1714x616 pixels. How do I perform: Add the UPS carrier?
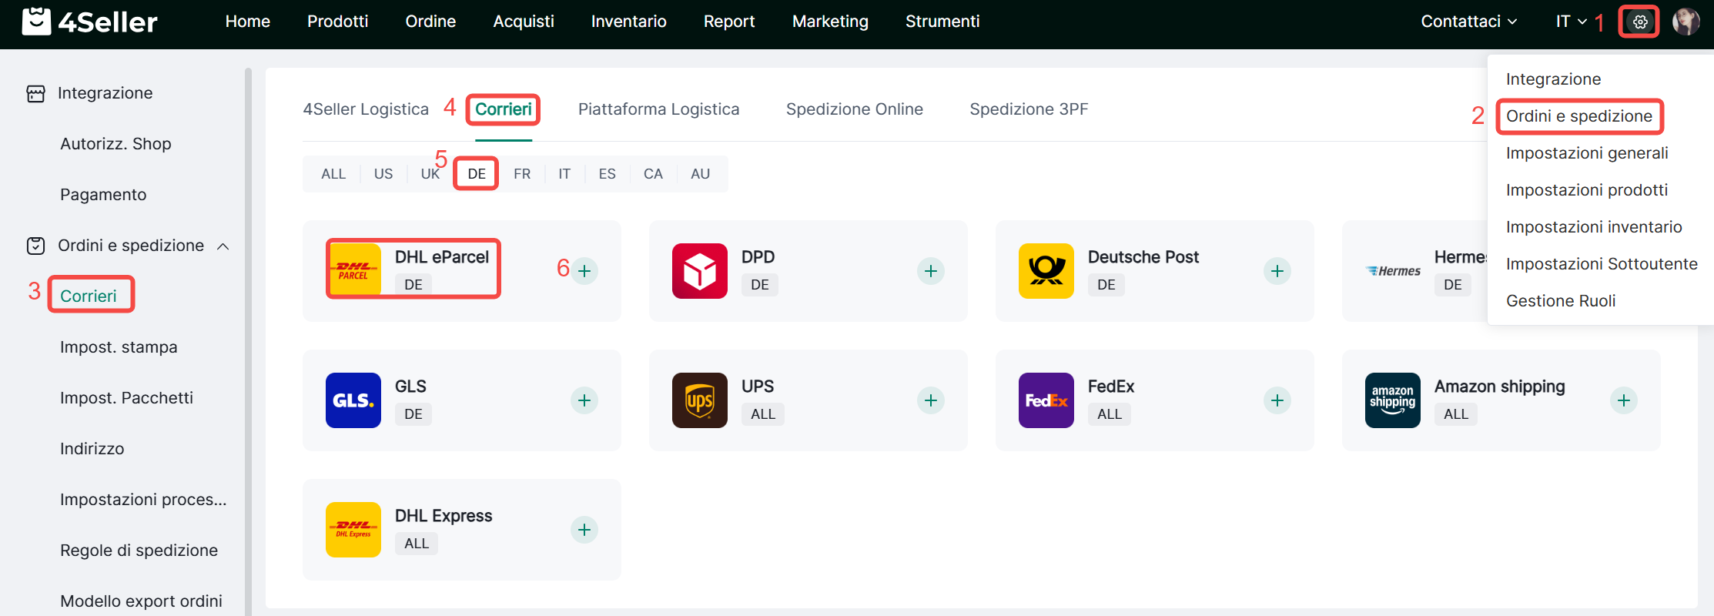click(x=931, y=400)
